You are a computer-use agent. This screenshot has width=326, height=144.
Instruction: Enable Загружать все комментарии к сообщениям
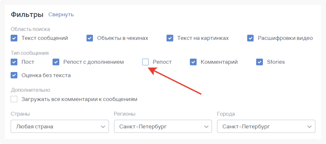pos(14,99)
